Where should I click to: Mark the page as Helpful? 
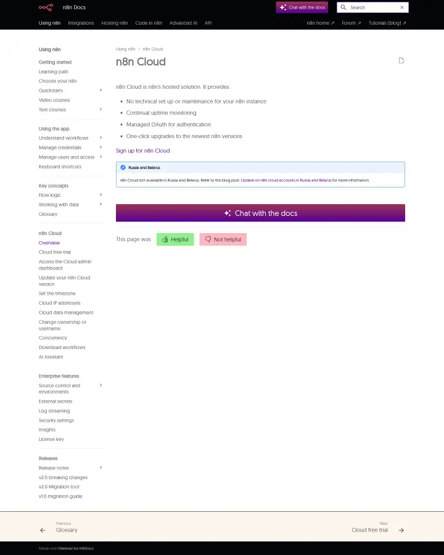tap(175, 240)
